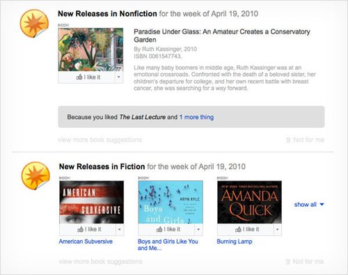Click the thumbs-up icon under Amanda Quick cover
The width and height of the screenshot is (348, 275).
click(x=238, y=229)
